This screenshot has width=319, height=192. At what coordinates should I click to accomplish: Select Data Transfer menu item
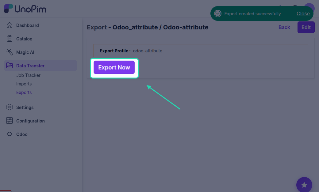pyautogui.click(x=40, y=66)
